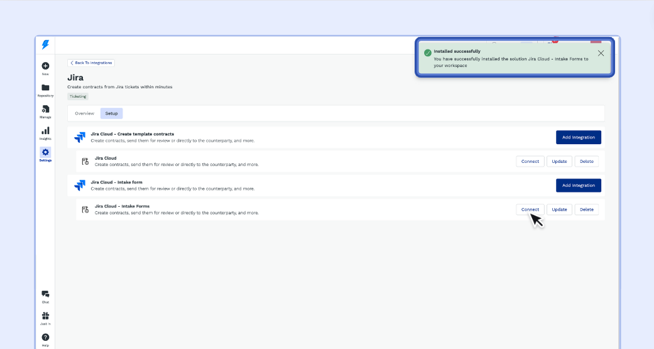The image size is (654, 349).
Task: Switch to the Overview tab
Action: [84, 113]
